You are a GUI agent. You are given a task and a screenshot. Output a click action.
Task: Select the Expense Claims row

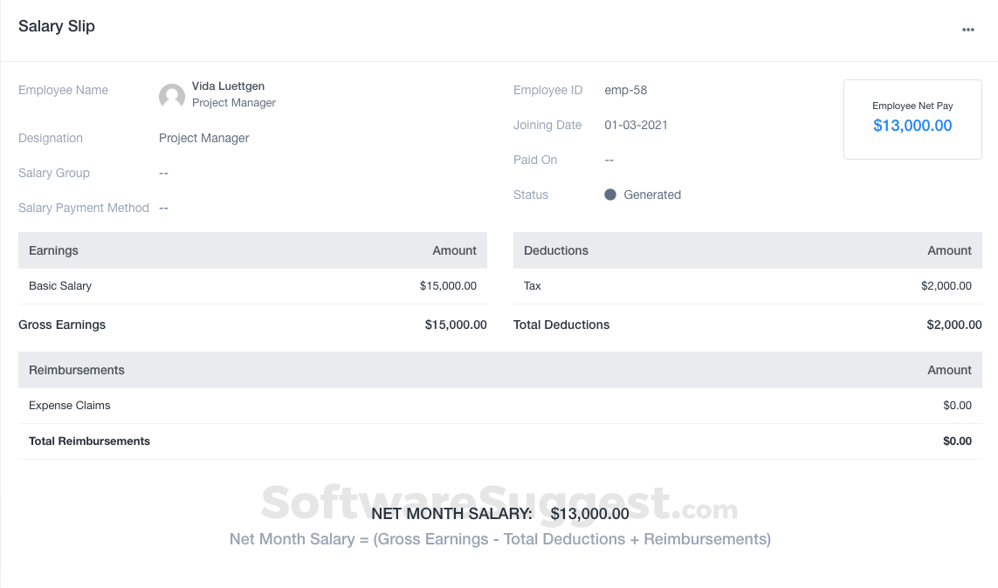(x=69, y=405)
